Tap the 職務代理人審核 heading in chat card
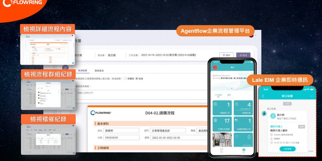This screenshot has height=161, width=322. coord(279,130)
